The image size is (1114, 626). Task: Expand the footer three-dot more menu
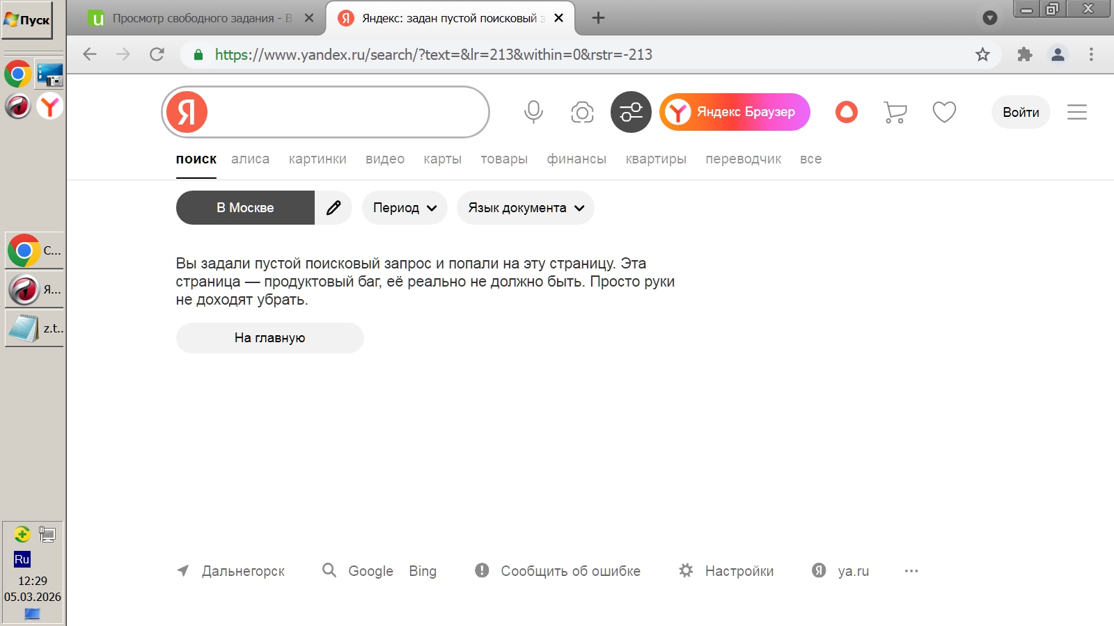(x=911, y=571)
